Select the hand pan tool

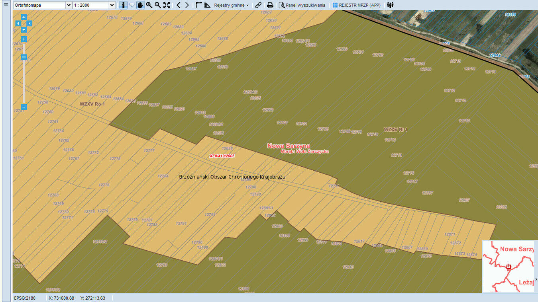pyautogui.click(x=140, y=5)
